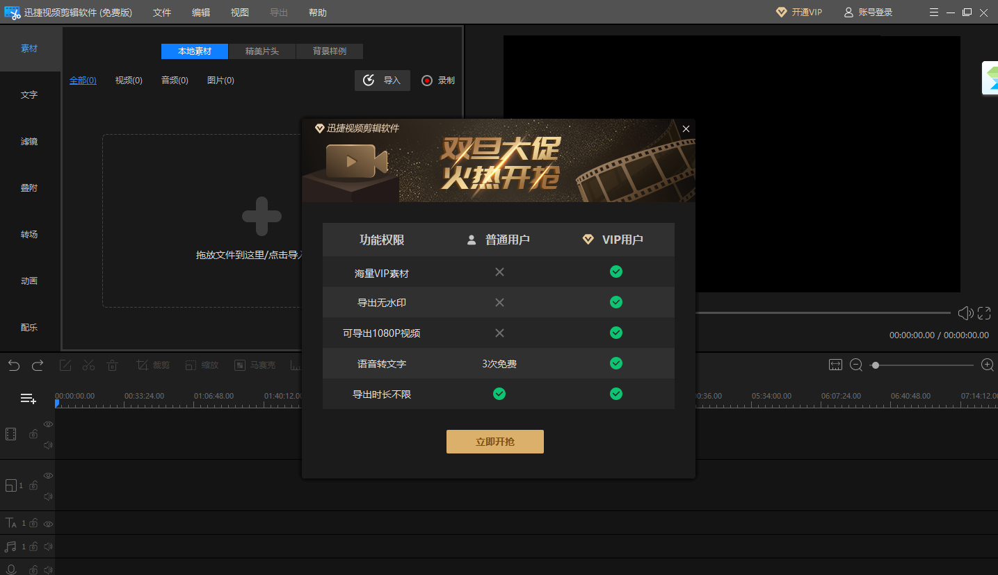Image resolution: width=998 pixels, height=575 pixels.
Task: Open the 导出 menu
Action: pyautogui.click(x=279, y=12)
